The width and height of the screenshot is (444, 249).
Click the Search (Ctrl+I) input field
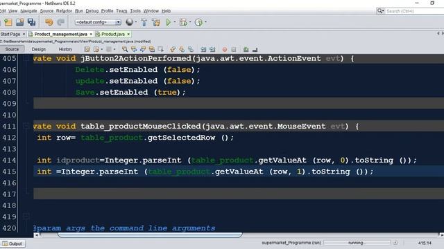click(415, 11)
